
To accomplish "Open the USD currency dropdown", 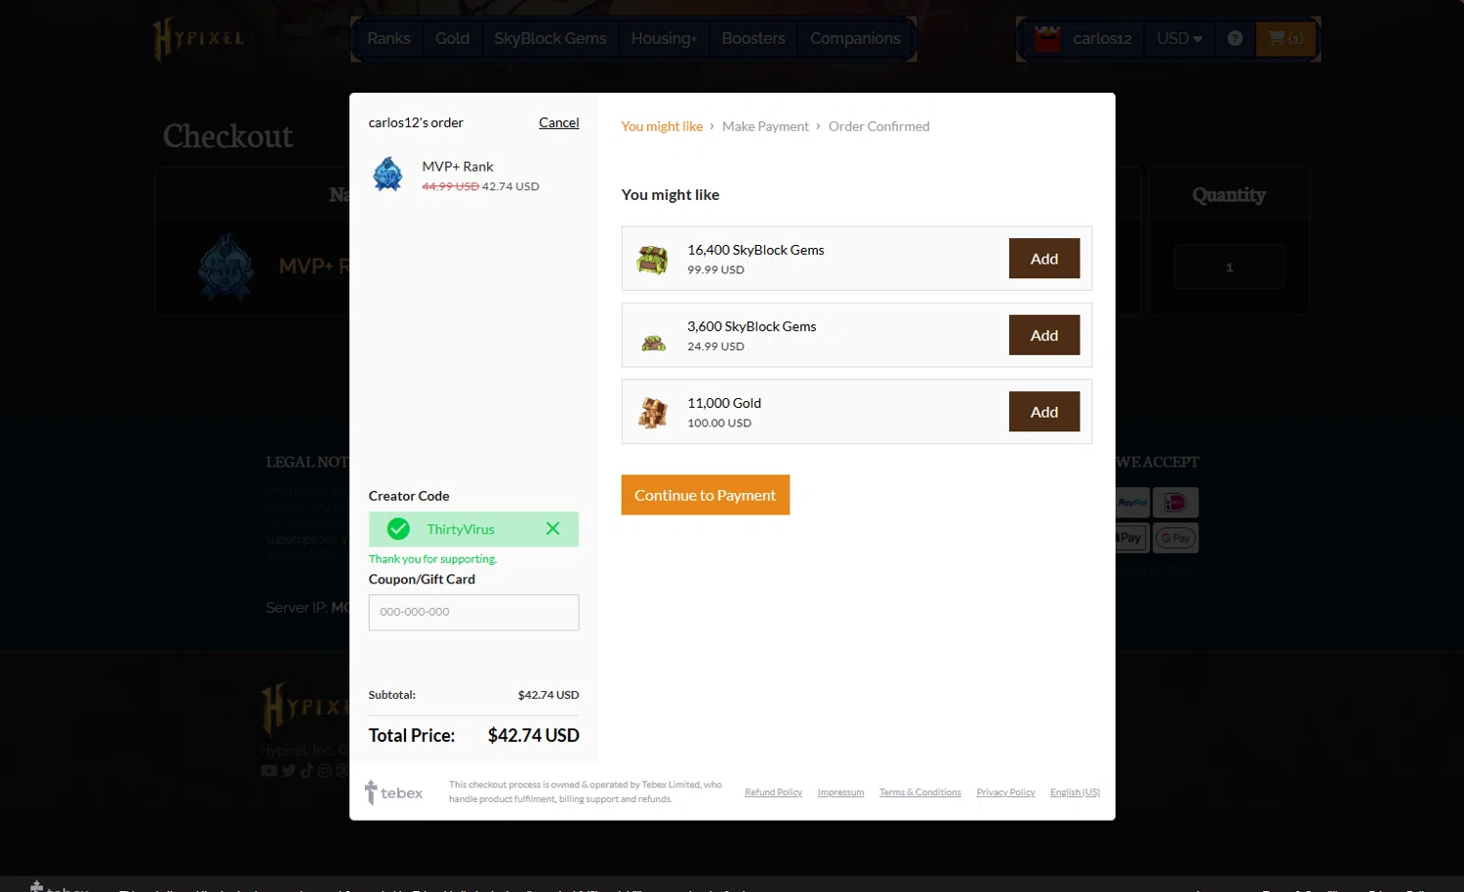I will click(x=1179, y=38).
